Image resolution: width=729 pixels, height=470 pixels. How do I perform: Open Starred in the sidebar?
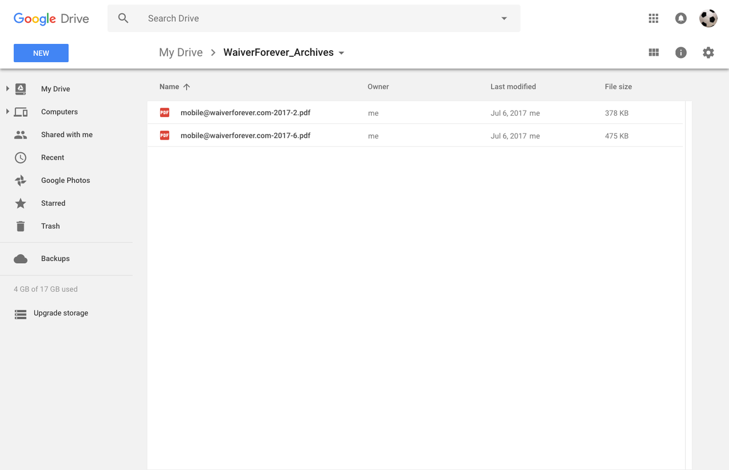(53, 203)
